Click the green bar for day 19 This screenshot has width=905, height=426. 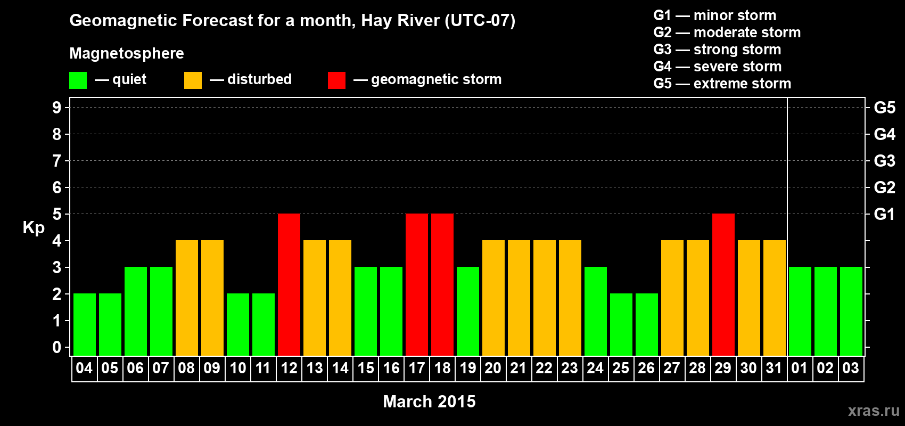(x=468, y=311)
